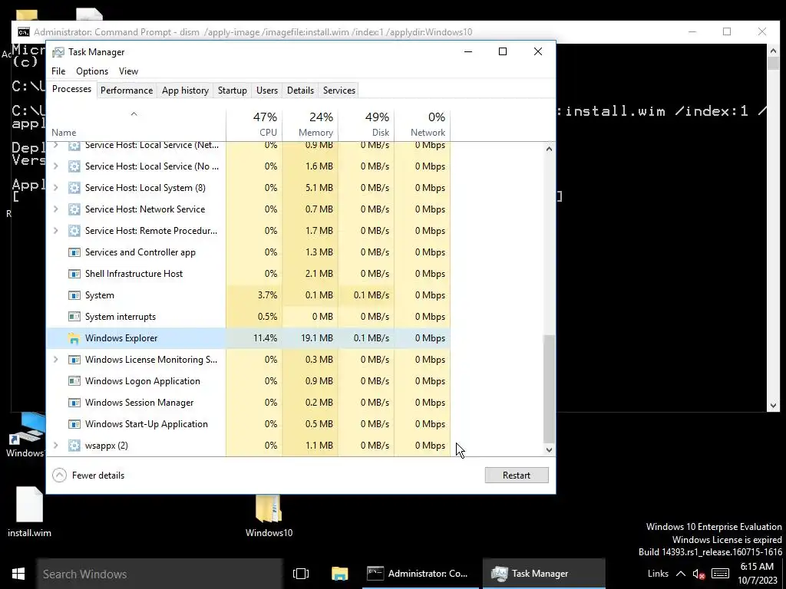The width and height of the screenshot is (786, 589).
Task: Select the install.wim desktop file
Action: click(x=29, y=512)
